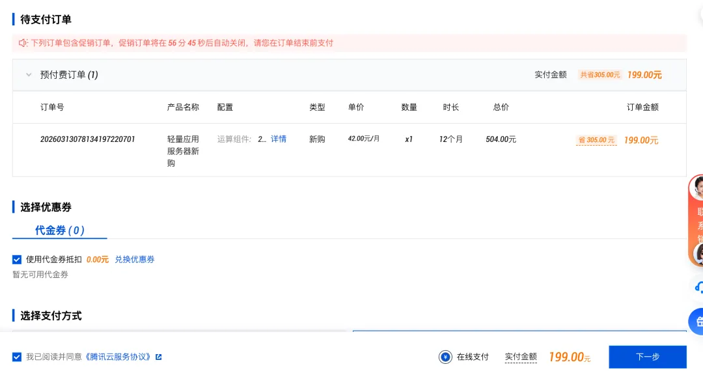Click the 预付费订单 (1) header

(x=69, y=75)
